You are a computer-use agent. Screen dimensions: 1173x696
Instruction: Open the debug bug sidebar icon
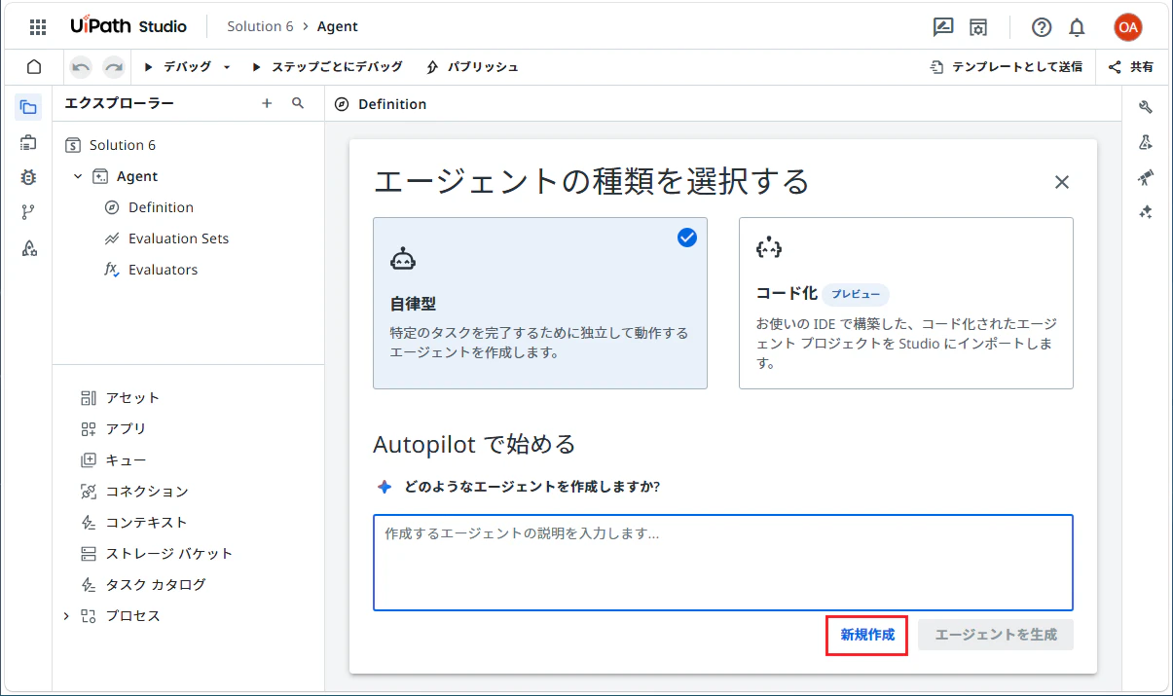(x=28, y=177)
